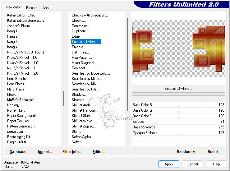Select Lens Flares category
230x171 pixels.
[16, 84]
